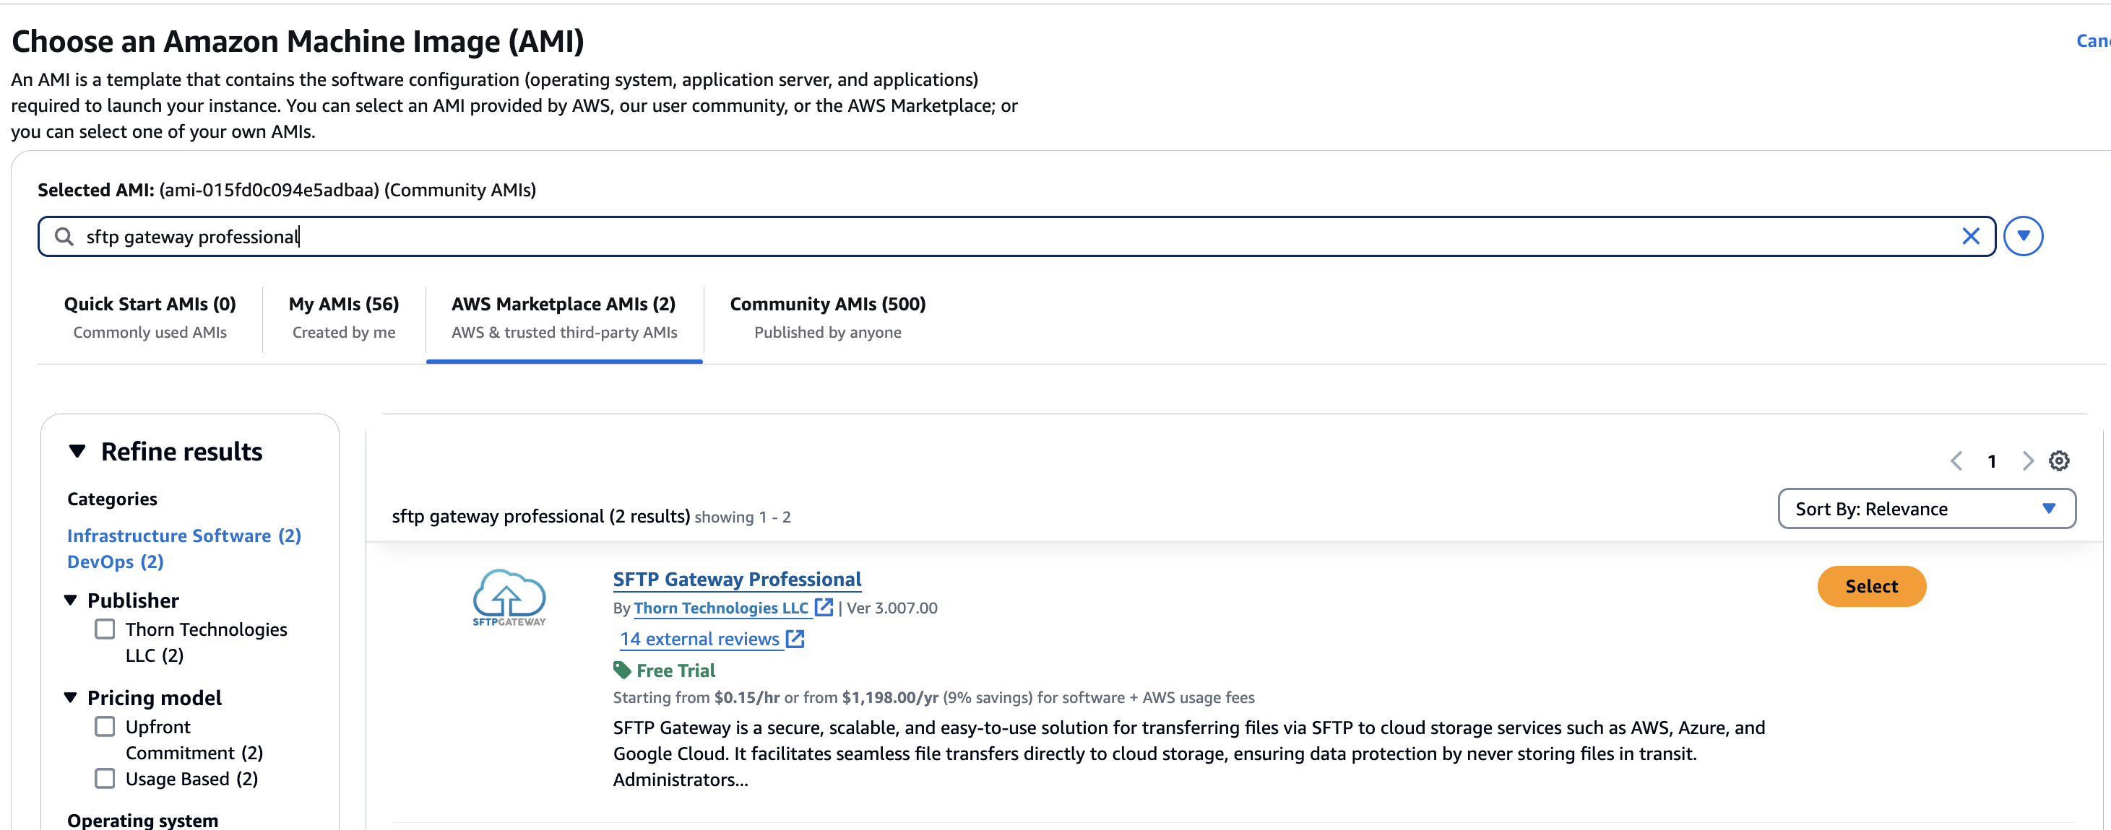The width and height of the screenshot is (2111, 830).
Task: Click the previous page arrow
Action: [x=1958, y=461]
